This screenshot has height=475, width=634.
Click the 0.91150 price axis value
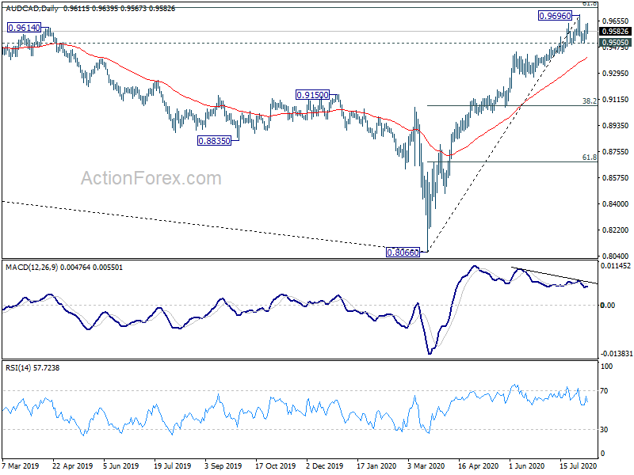[x=616, y=100]
